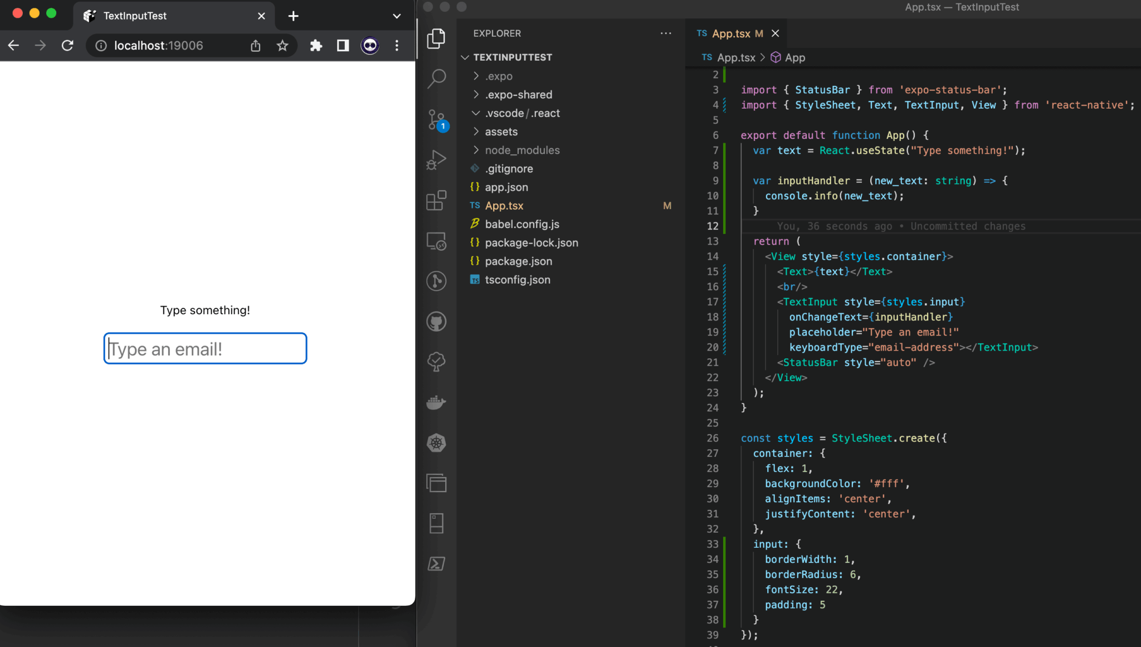Open the Source Control panel showing one change
Image resolution: width=1141 pixels, height=647 pixels.
[x=436, y=120]
